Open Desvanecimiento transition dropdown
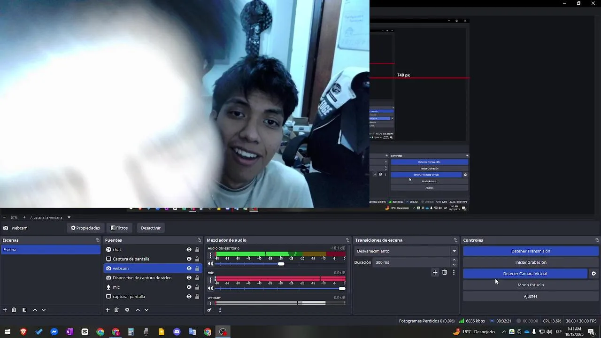This screenshot has width=601, height=338. pos(406,251)
